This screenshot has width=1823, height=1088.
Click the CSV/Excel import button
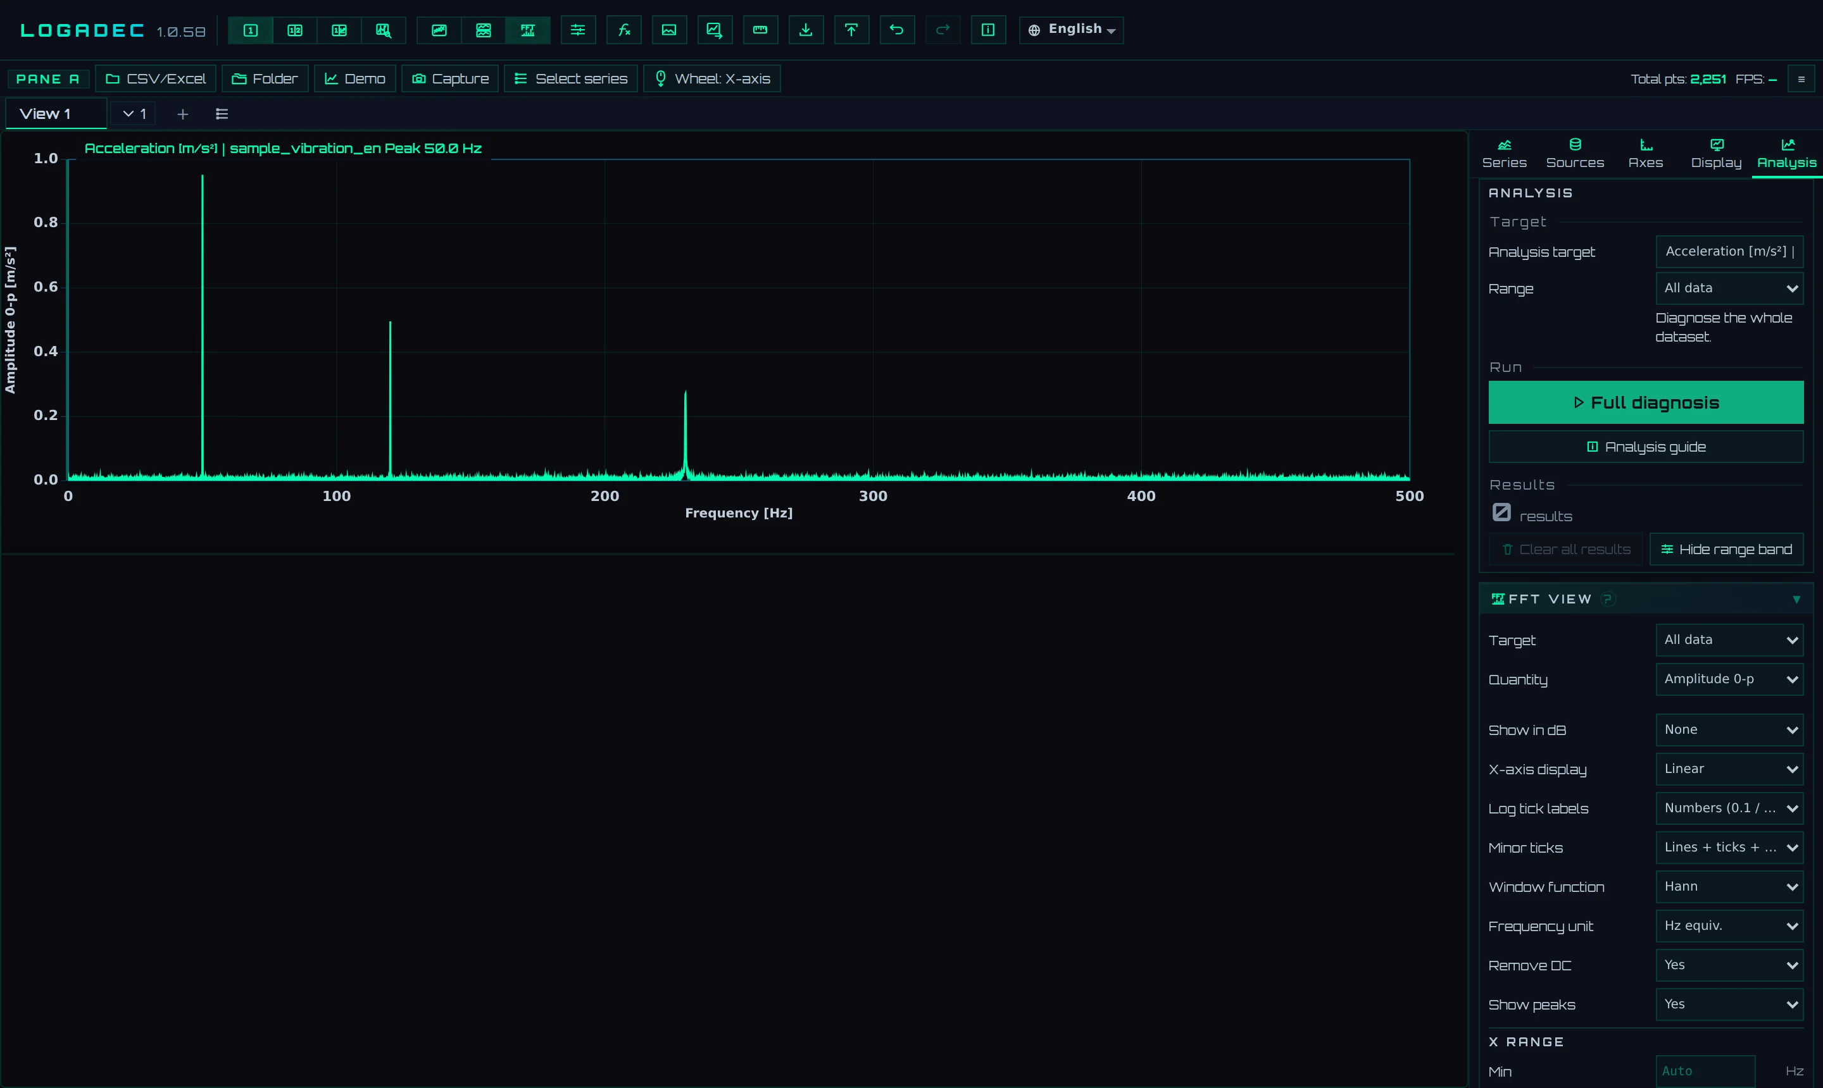coord(156,78)
